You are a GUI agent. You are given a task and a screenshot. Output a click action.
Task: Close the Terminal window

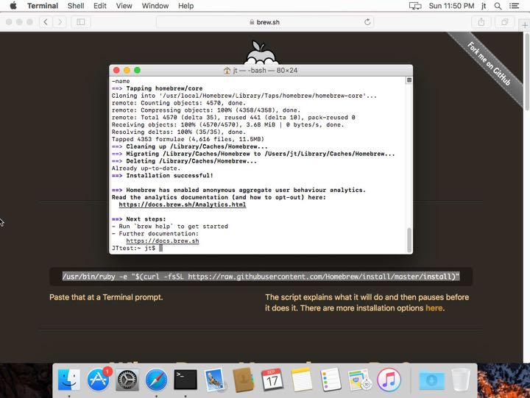tap(116, 71)
